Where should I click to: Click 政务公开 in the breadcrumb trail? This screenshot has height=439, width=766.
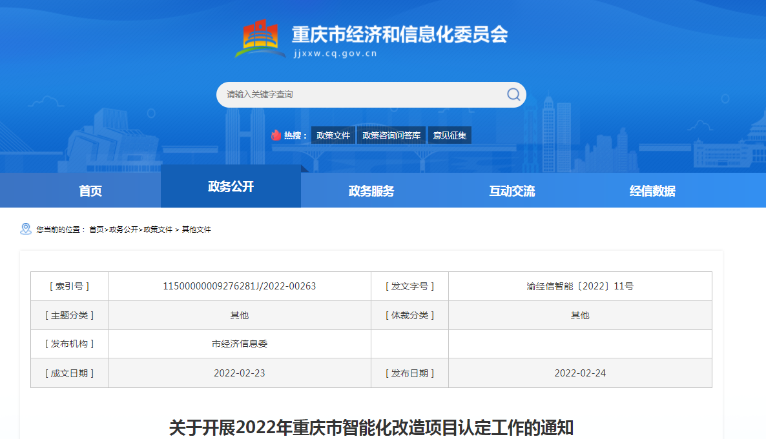(x=123, y=229)
